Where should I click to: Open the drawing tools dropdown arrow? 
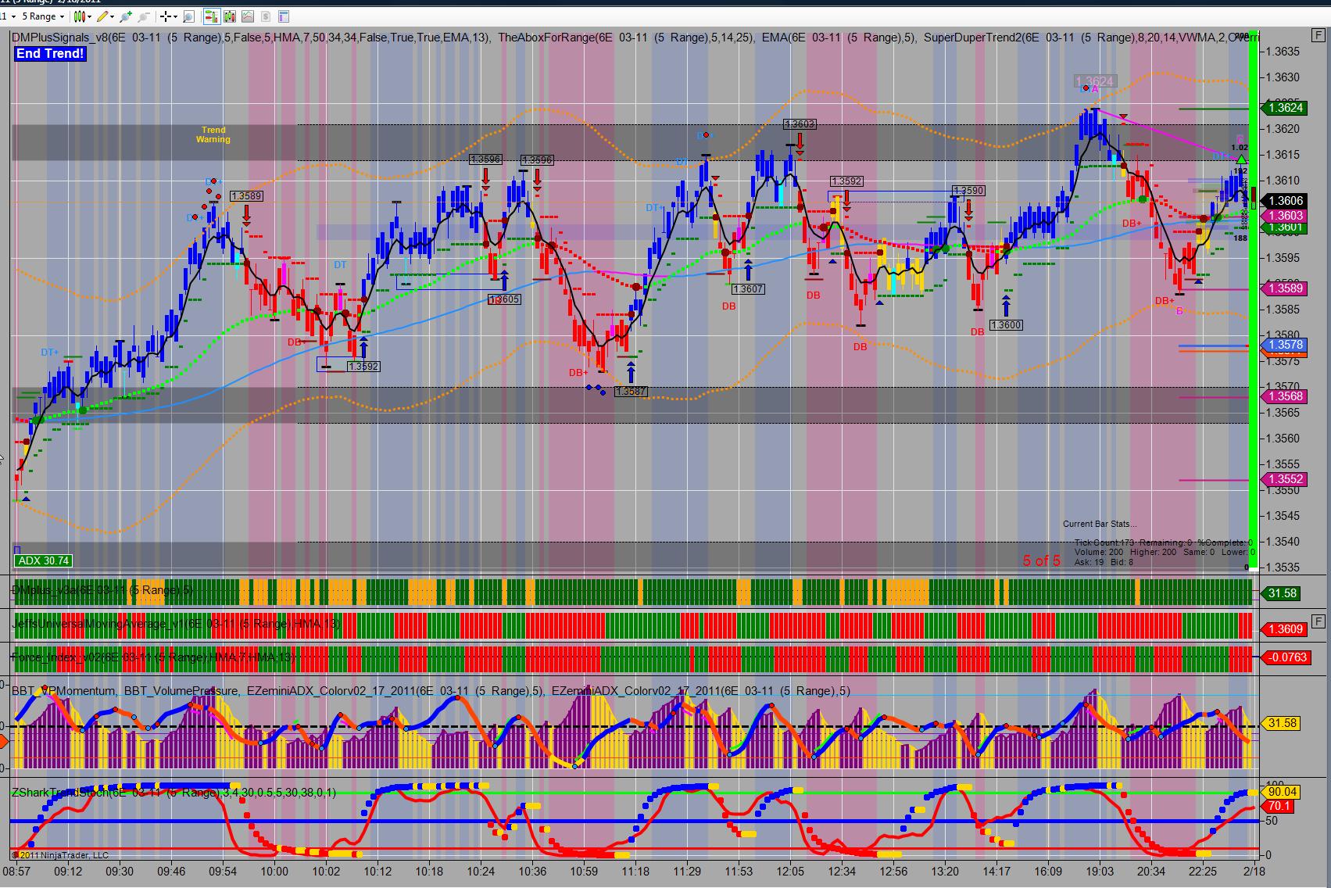[x=113, y=16]
